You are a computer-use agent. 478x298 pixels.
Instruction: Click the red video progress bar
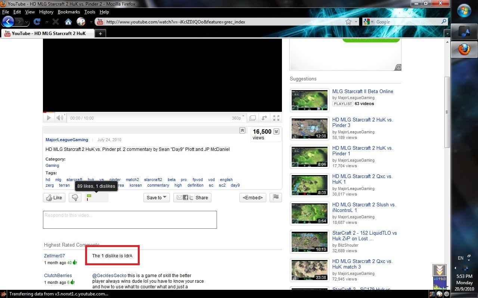(45, 112)
